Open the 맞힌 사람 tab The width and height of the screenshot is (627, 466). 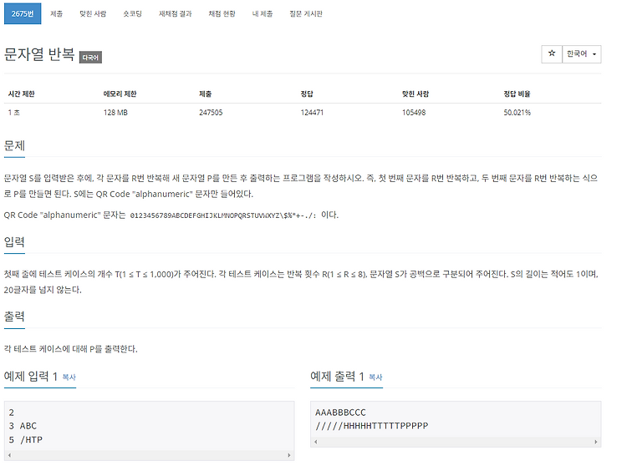pos(93,13)
